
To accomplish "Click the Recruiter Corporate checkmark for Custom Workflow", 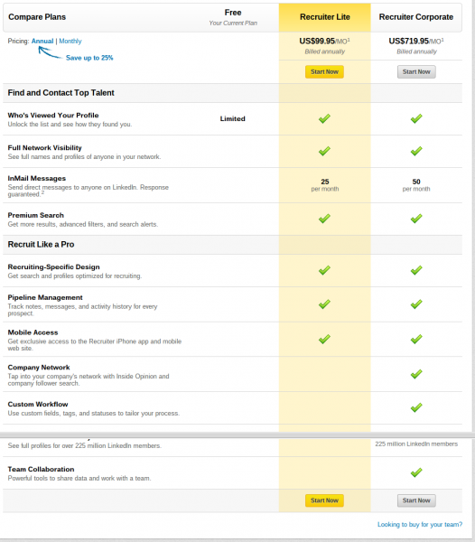I will (416, 407).
